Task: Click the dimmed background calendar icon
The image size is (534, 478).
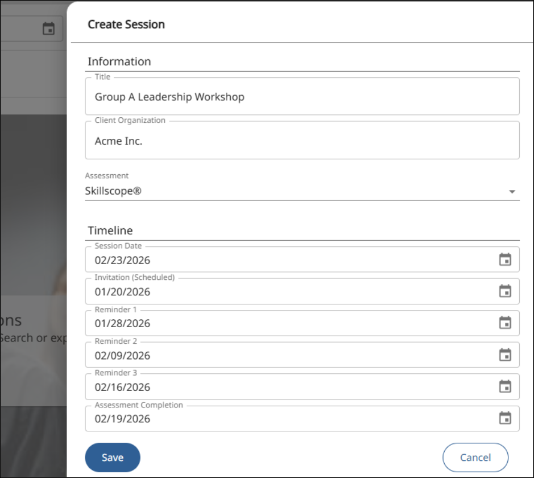Action: pyautogui.click(x=49, y=28)
